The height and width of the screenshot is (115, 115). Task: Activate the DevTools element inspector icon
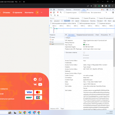[51, 10]
